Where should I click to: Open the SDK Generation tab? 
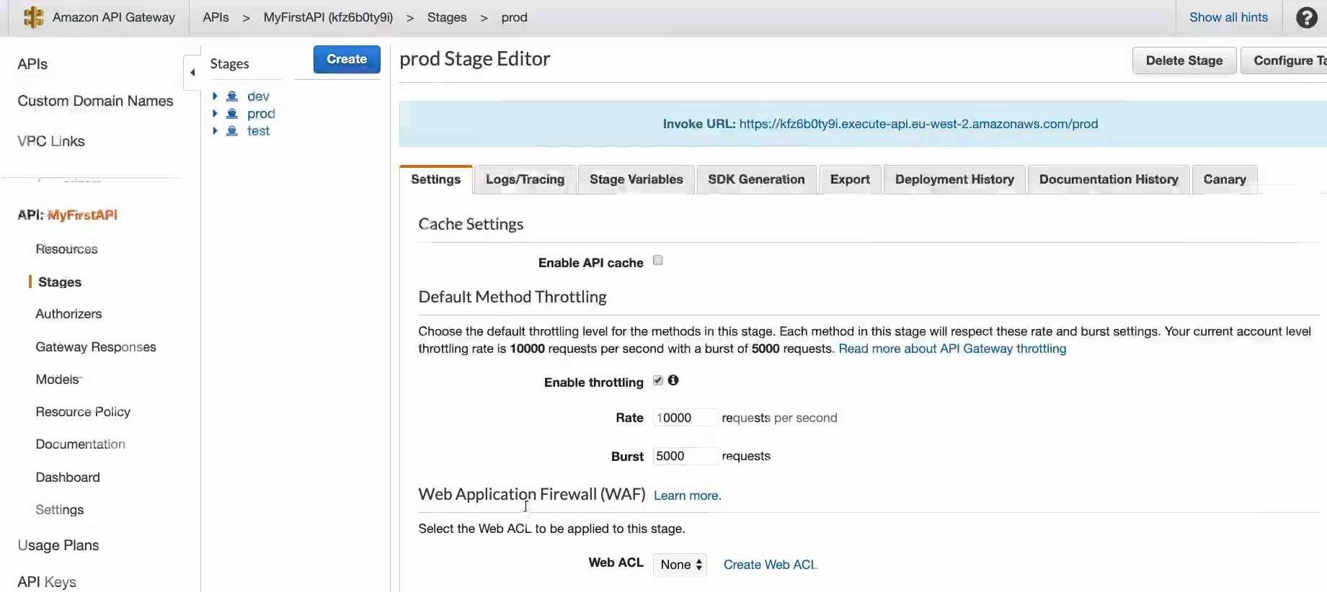(x=756, y=179)
